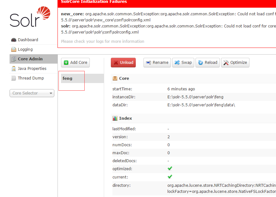Click the maxDoc value 0

(x=169, y=153)
